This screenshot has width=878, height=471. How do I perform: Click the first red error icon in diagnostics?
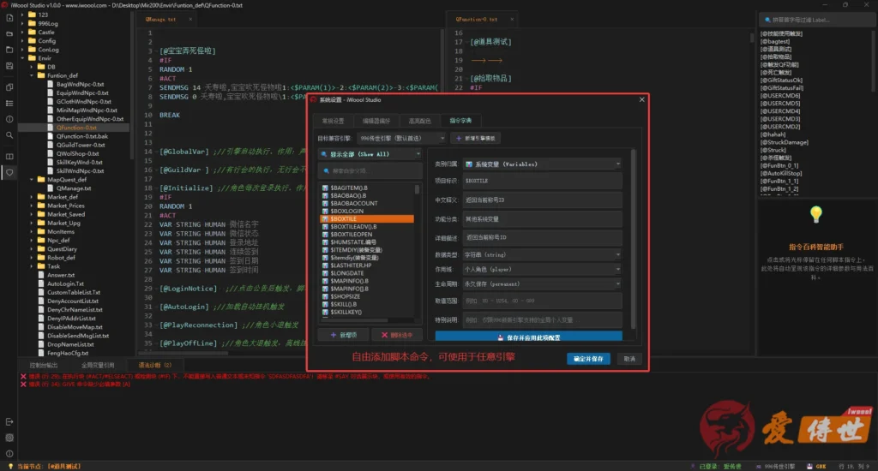pos(23,377)
